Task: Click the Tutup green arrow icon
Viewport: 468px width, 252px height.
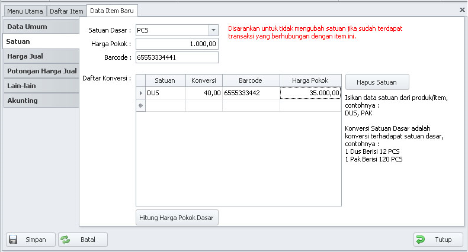Action: [421, 240]
